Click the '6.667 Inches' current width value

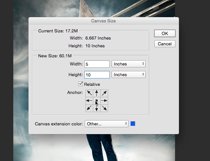pyautogui.click(x=98, y=38)
